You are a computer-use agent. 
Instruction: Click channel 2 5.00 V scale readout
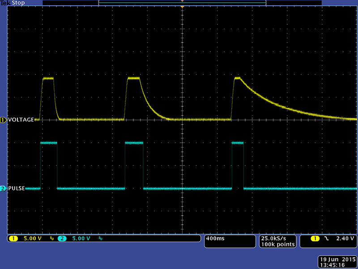(81, 239)
